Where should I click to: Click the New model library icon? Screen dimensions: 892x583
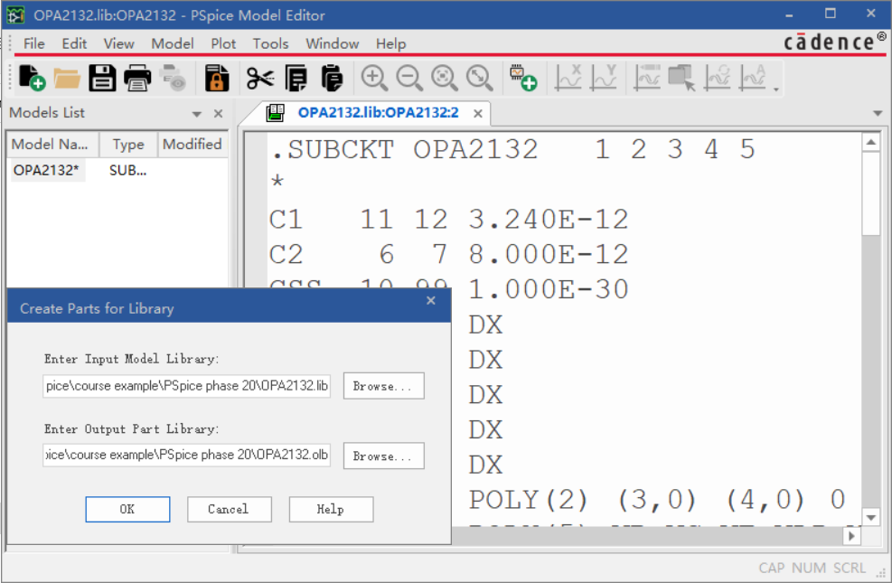32,78
